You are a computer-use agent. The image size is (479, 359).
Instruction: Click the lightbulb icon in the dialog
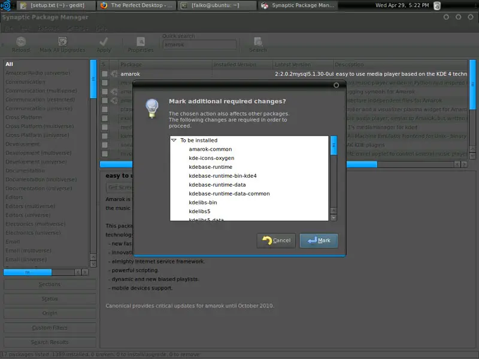pyautogui.click(x=152, y=108)
